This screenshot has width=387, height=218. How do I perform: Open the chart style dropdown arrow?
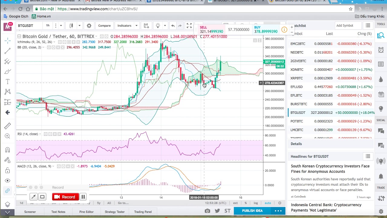[80, 26]
